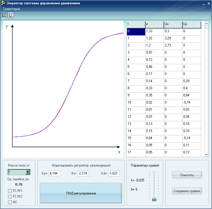Image resolution: width=212 pixels, height=209 pixels.
Task: Select Ux cell 2,73 in row 2
Action: (x=173, y=46)
